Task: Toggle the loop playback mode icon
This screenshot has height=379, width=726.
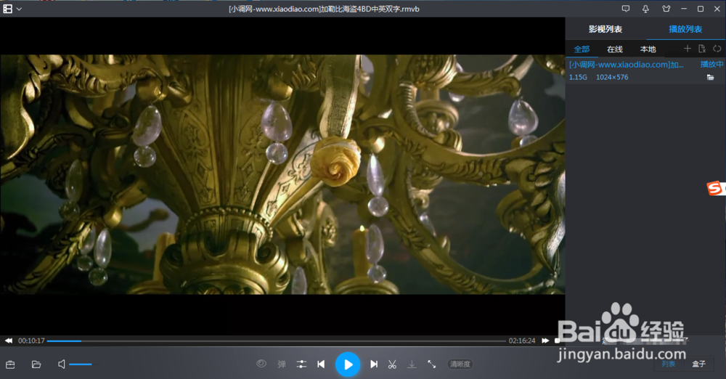Action: (717, 49)
